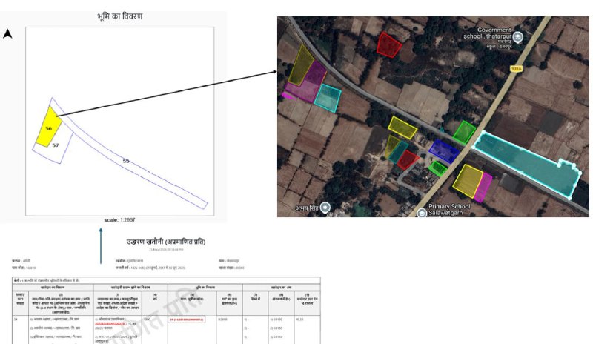Select the magenta plot beside Primary School
Screen dimensions: 593x344
coord(483,188)
